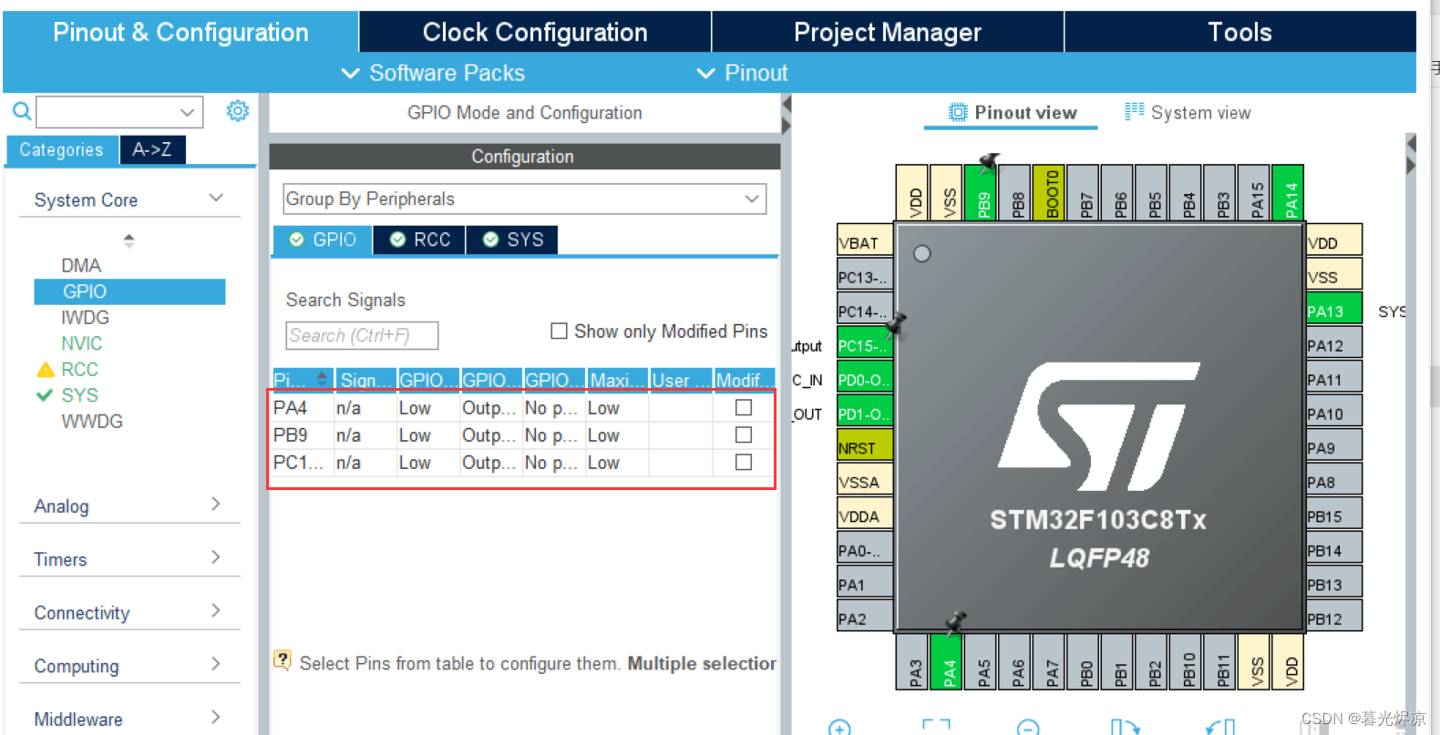The width and height of the screenshot is (1440, 735).
Task: Open the Tools tab
Action: [x=1240, y=32]
